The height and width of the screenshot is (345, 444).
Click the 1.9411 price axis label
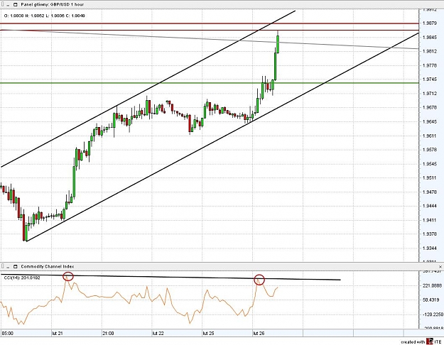pos(429,220)
